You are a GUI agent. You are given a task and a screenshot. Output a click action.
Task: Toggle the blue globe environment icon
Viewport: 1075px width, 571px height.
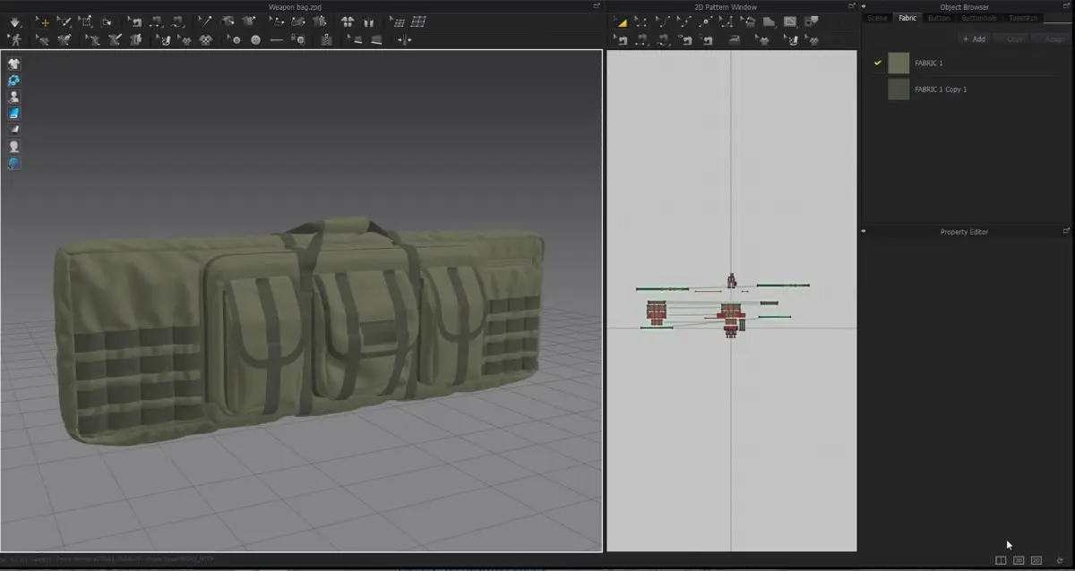13,163
